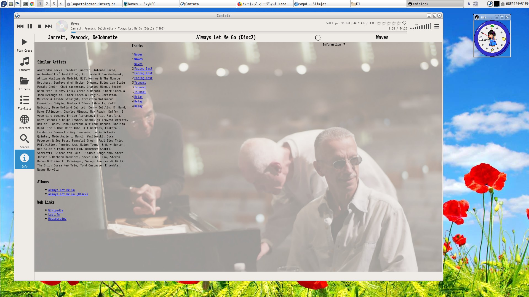Skip to the next track
The image size is (529, 297).
tap(48, 26)
